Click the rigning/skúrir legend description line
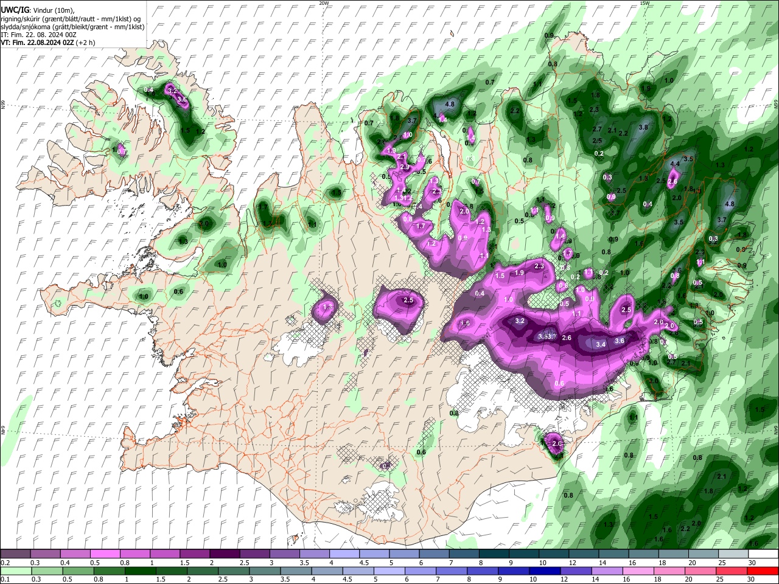 coord(70,19)
